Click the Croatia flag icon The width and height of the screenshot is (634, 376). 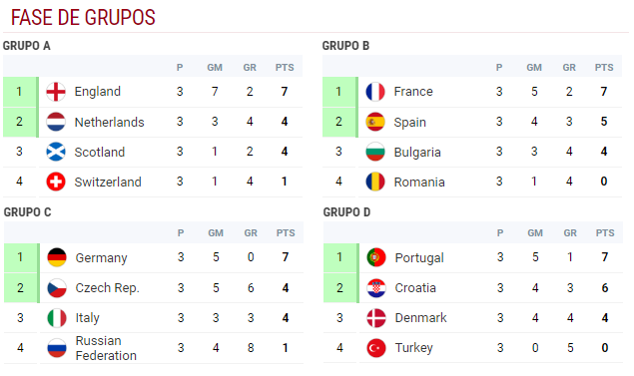coord(376,288)
